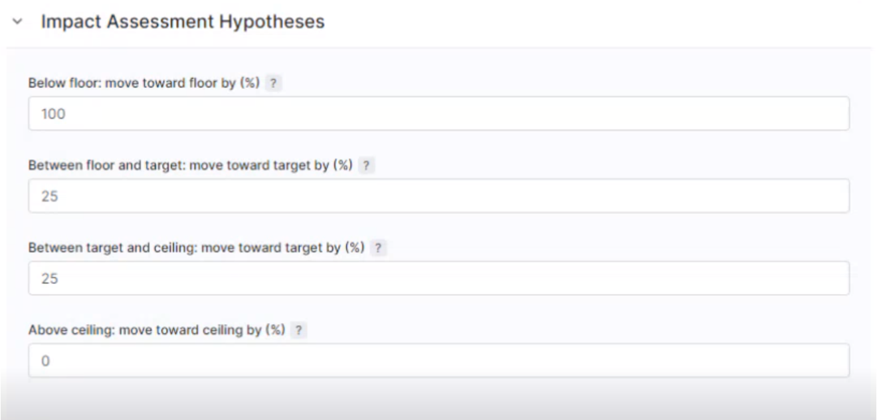Image resolution: width=877 pixels, height=420 pixels.
Task: Click the 'Between floor and target' label text
Action: [x=190, y=166]
